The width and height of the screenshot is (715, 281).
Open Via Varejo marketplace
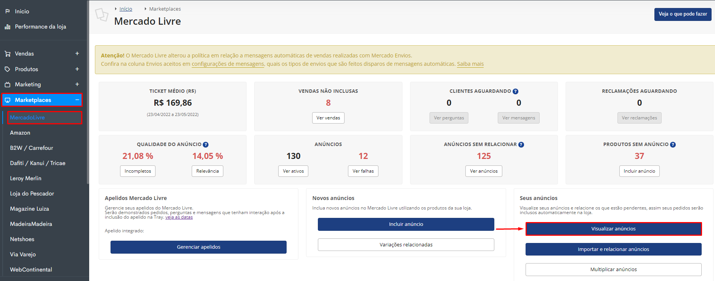[x=23, y=254]
